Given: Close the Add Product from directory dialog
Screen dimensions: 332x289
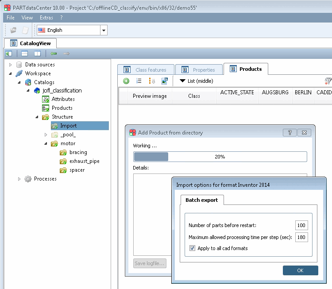Looking at the screenshot, I should click(x=304, y=132).
